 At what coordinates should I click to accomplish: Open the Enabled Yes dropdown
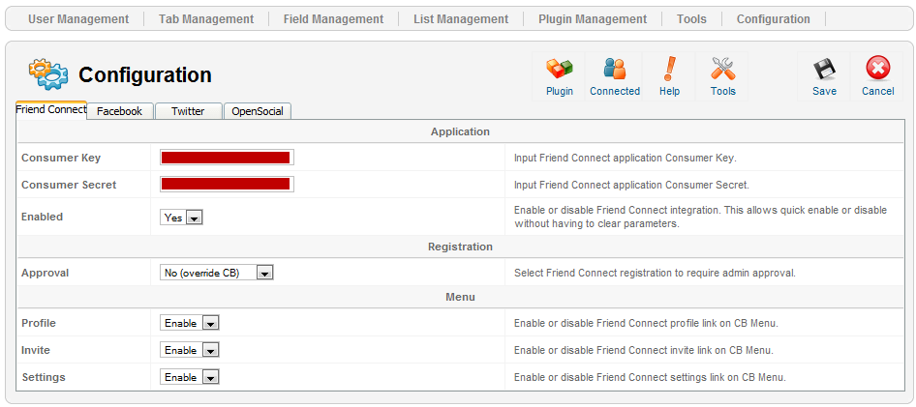pyautogui.click(x=181, y=218)
